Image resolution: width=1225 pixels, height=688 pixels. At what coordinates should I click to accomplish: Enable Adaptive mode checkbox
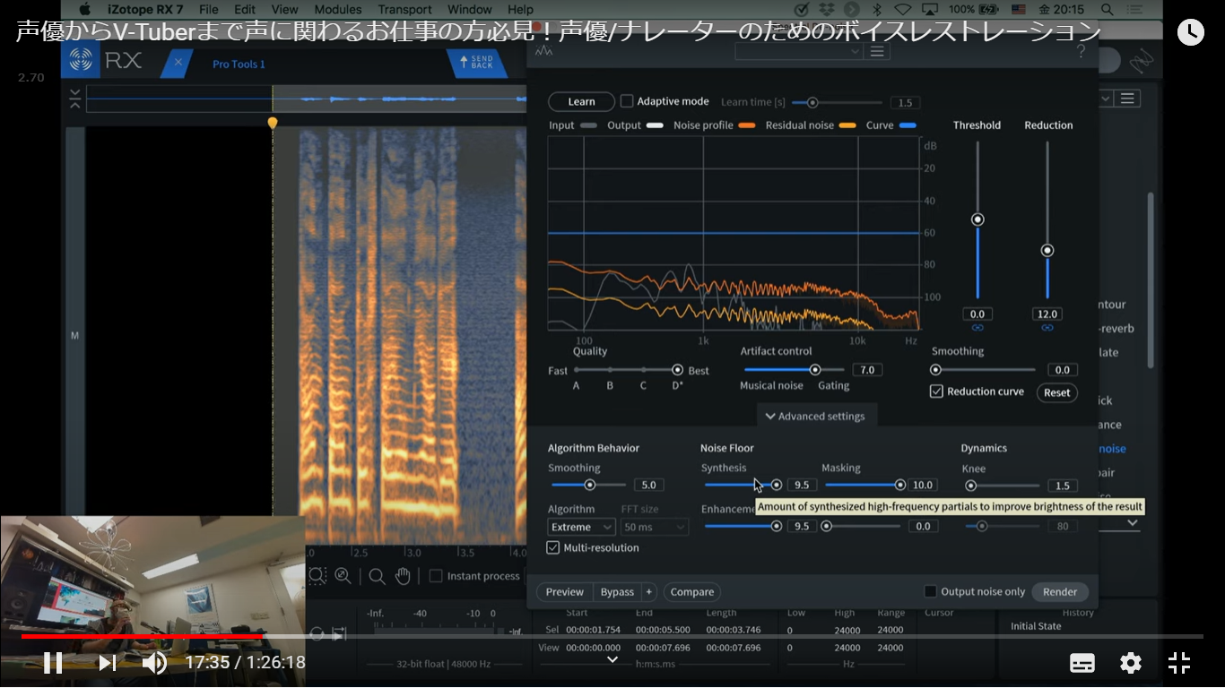point(627,101)
